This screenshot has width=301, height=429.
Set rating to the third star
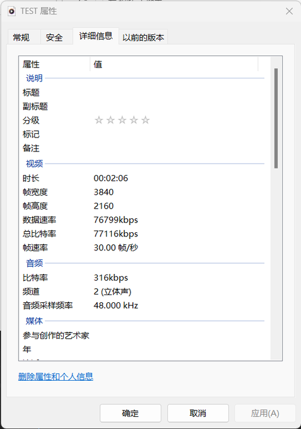[x=122, y=120]
